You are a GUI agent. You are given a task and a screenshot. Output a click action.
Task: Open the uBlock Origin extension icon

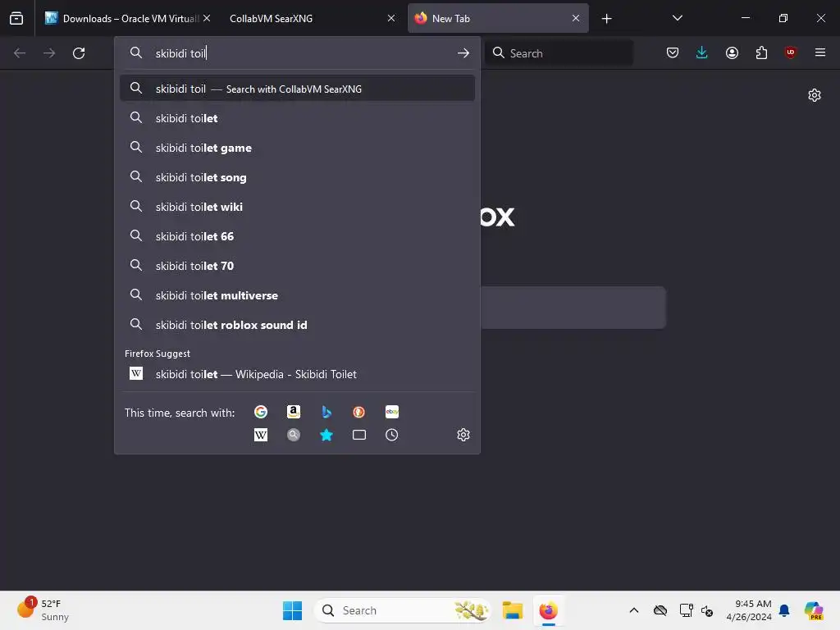coord(790,52)
